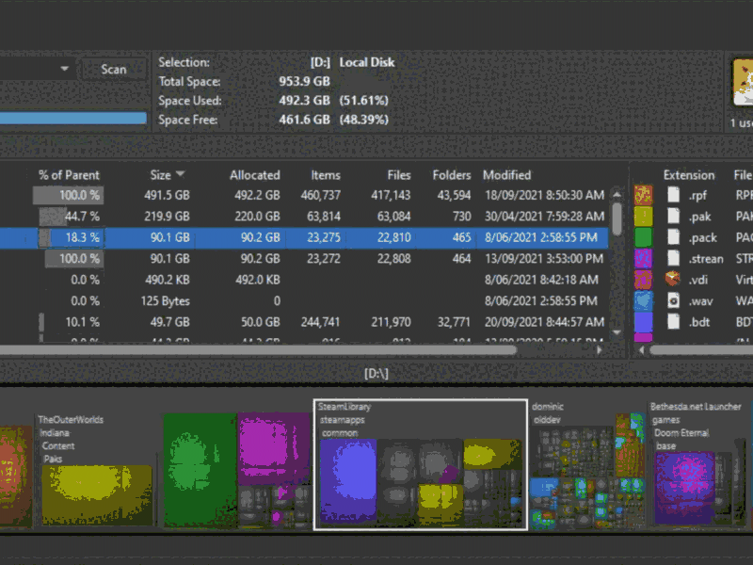Sort files by the Modified column header

pos(507,174)
